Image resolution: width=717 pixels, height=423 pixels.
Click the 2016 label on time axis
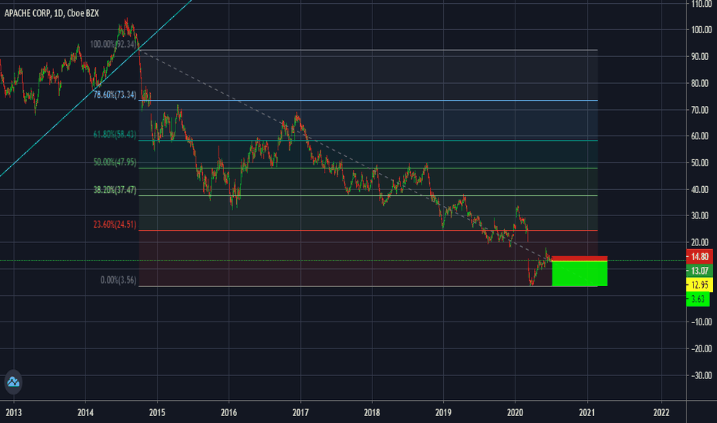point(228,412)
